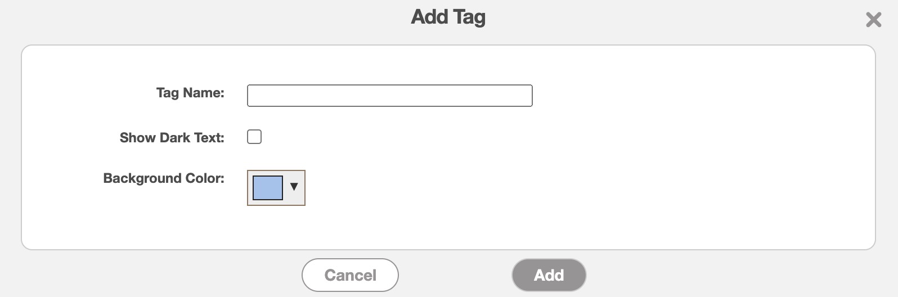
Task: Toggle dark text for the tag
Action: pos(254,137)
